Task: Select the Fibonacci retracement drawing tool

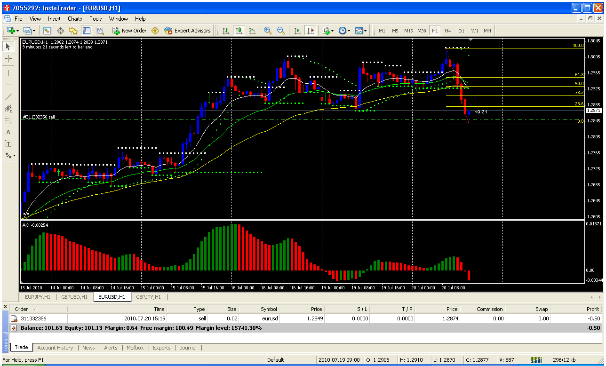Action: [8, 120]
